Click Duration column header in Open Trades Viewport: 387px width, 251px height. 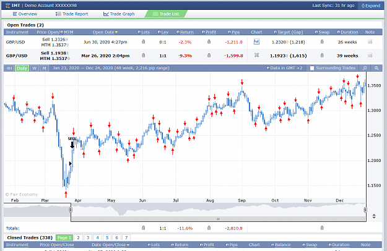click(x=347, y=32)
